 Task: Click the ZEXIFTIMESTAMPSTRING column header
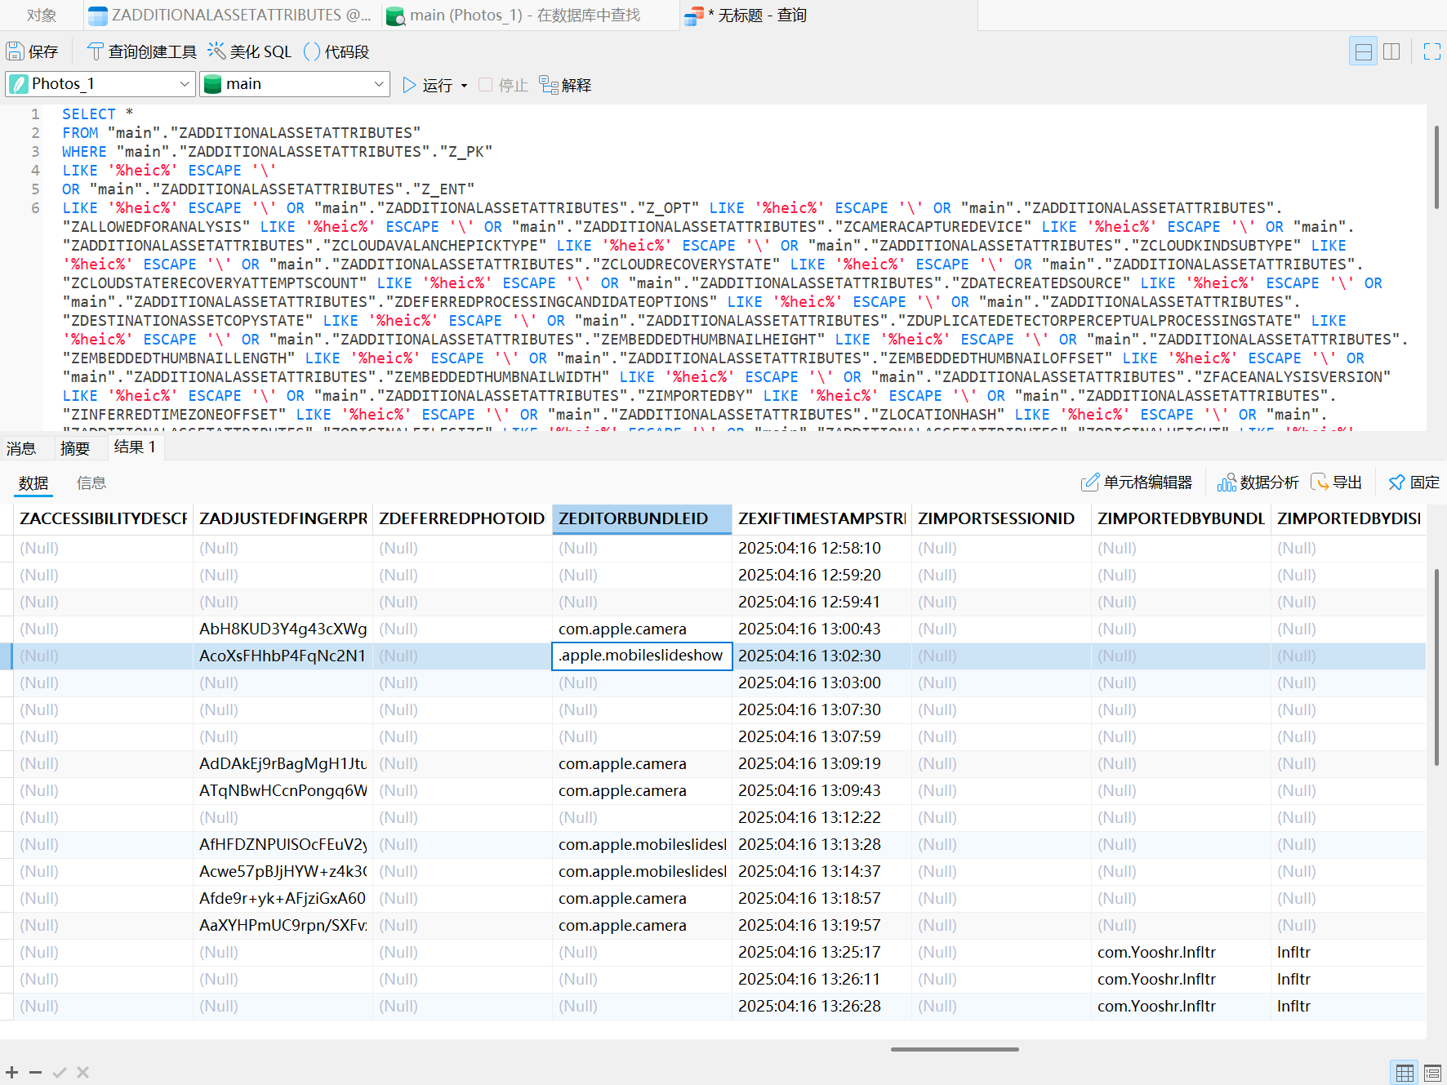tap(821, 519)
